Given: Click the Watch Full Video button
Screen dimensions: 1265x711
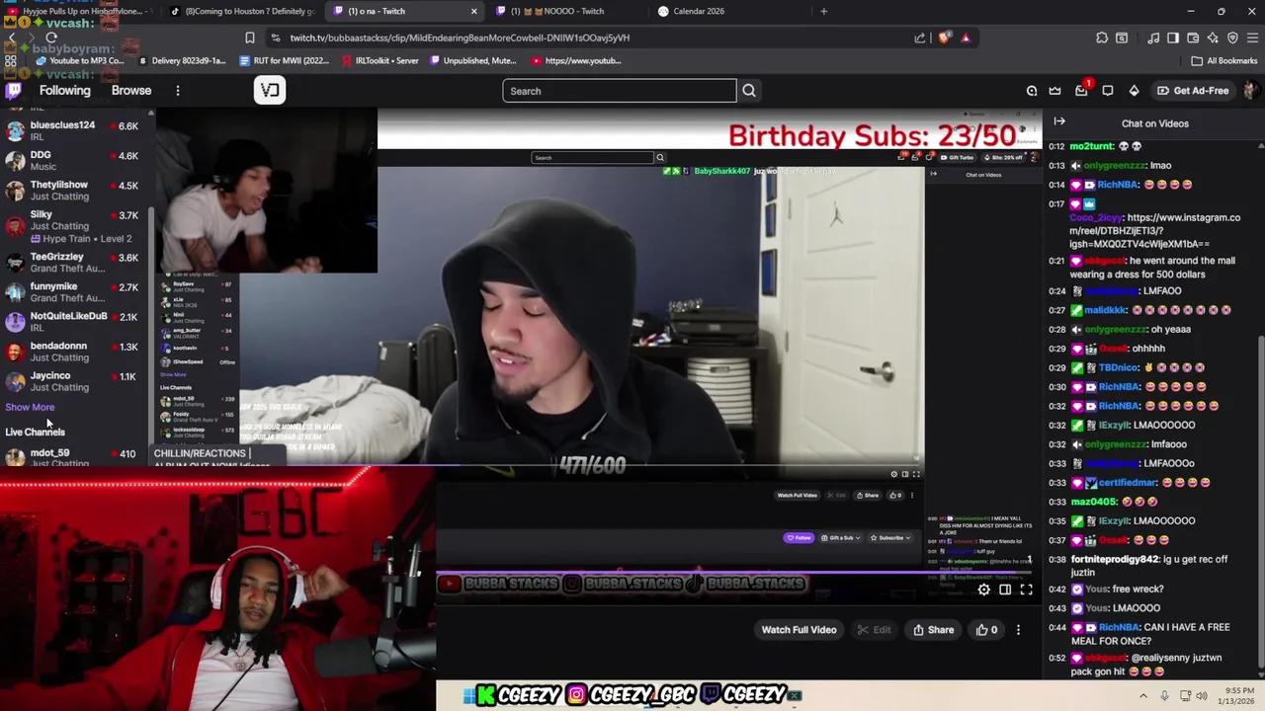Looking at the screenshot, I should (x=799, y=630).
